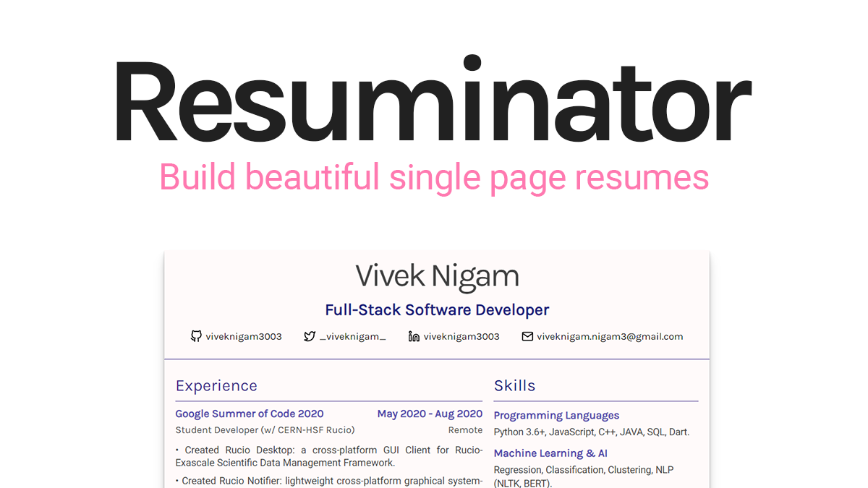
Task: Click the May 2020 - Aug 2020 date
Action: pyautogui.click(x=430, y=414)
